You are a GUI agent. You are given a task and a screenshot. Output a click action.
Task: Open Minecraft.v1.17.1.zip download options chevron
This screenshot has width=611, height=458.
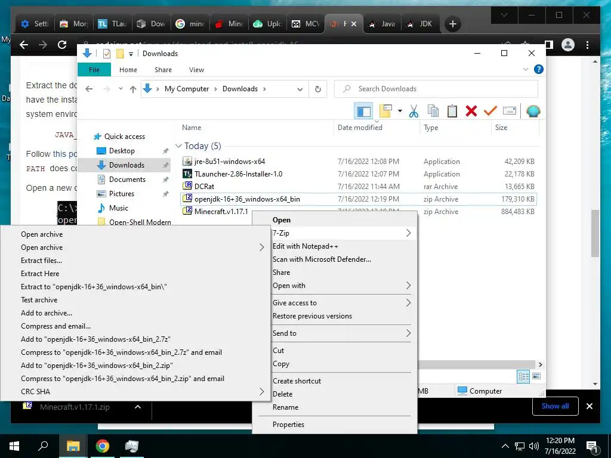click(x=138, y=407)
